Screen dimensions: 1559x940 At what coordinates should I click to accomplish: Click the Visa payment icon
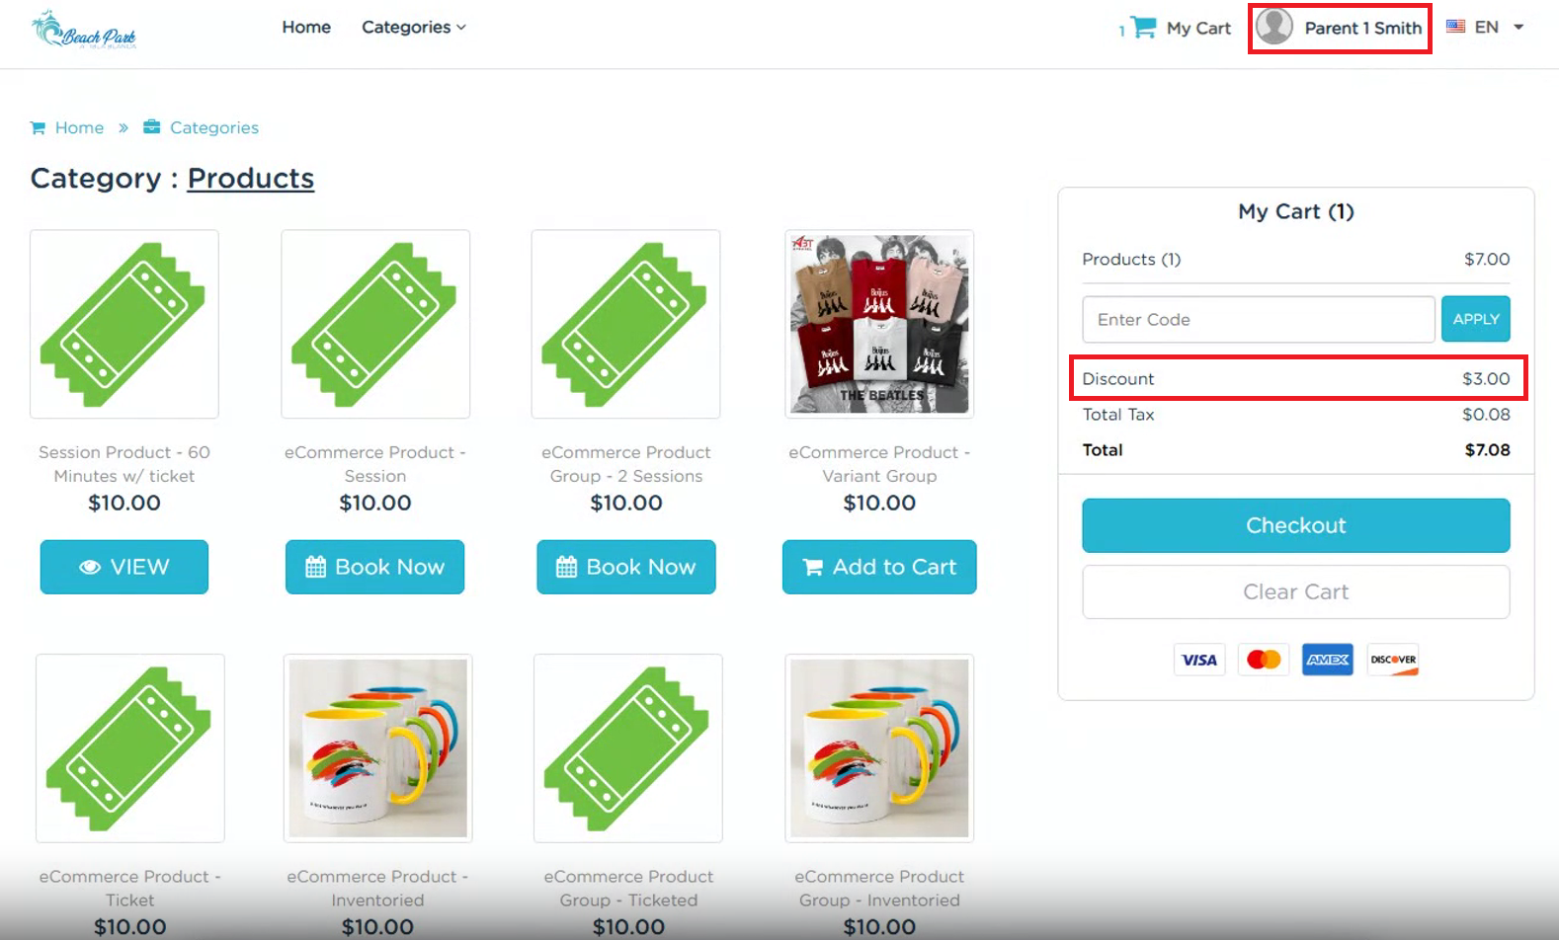(x=1199, y=660)
